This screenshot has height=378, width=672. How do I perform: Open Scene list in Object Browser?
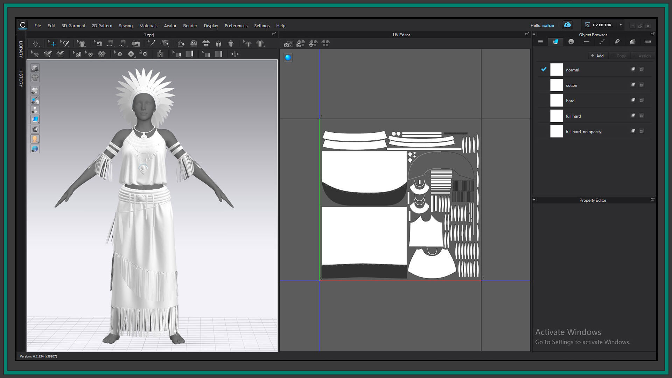click(x=540, y=42)
